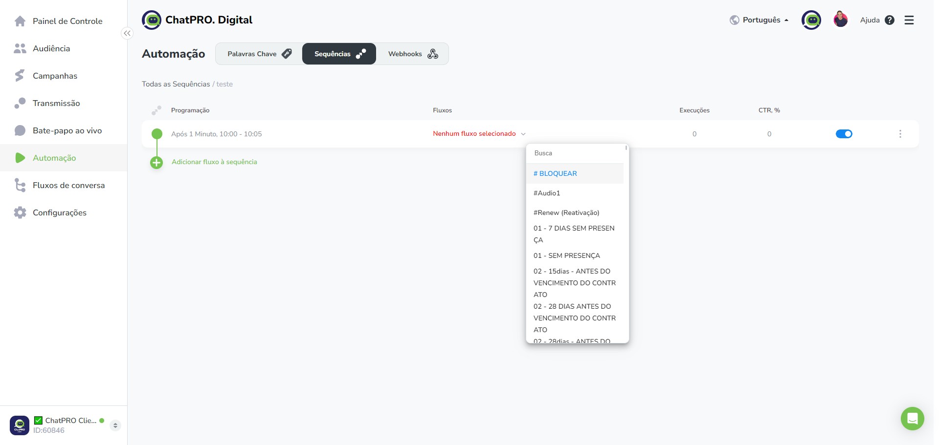This screenshot has width=939, height=445.
Task: Open the schedule 'Após 1 Minuto, 10:00 - 10:05'
Action: 216,134
